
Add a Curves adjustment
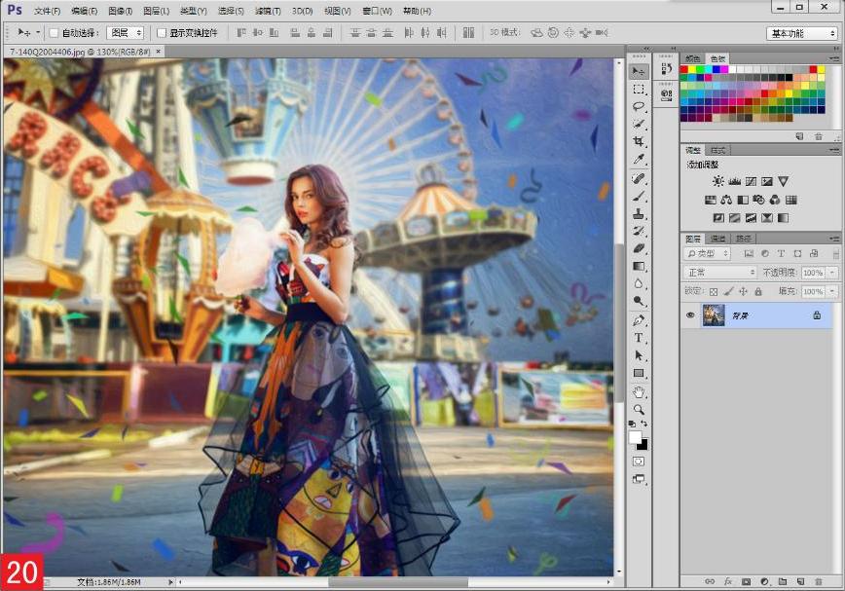[x=751, y=181]
